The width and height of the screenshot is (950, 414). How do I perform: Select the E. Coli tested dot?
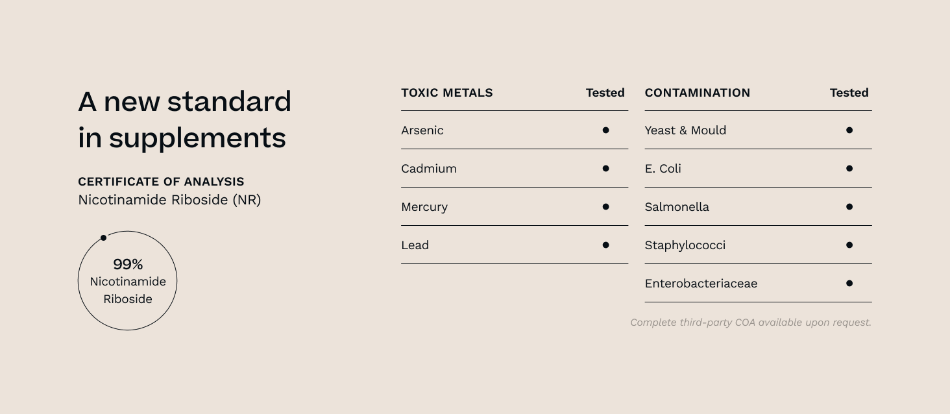pyautogui.click(x=849, y=168)
